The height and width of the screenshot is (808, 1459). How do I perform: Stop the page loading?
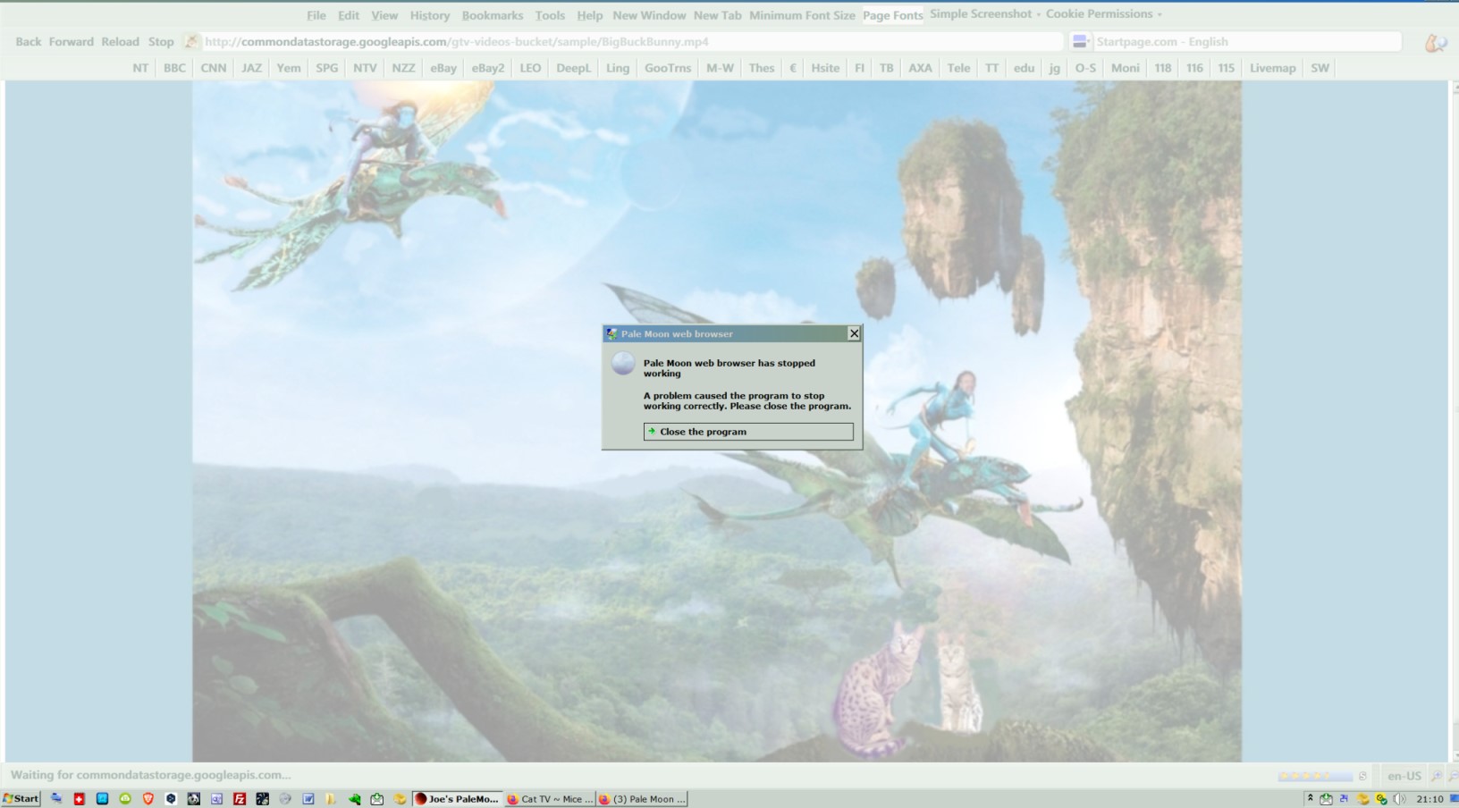point(161,42)
